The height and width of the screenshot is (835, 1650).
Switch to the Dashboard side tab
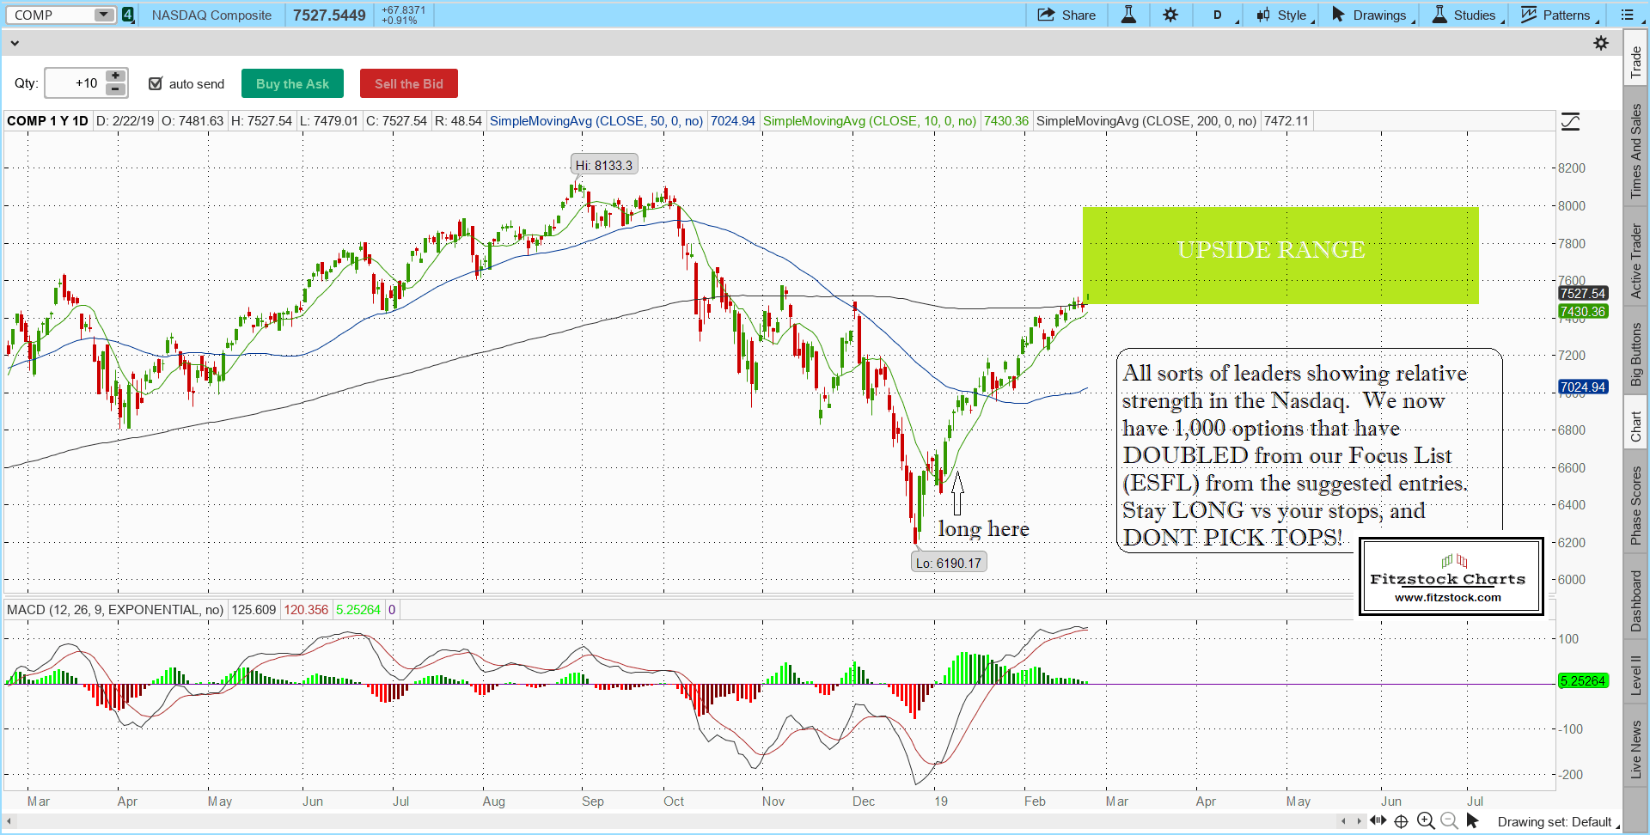(x=1635, y=600)
